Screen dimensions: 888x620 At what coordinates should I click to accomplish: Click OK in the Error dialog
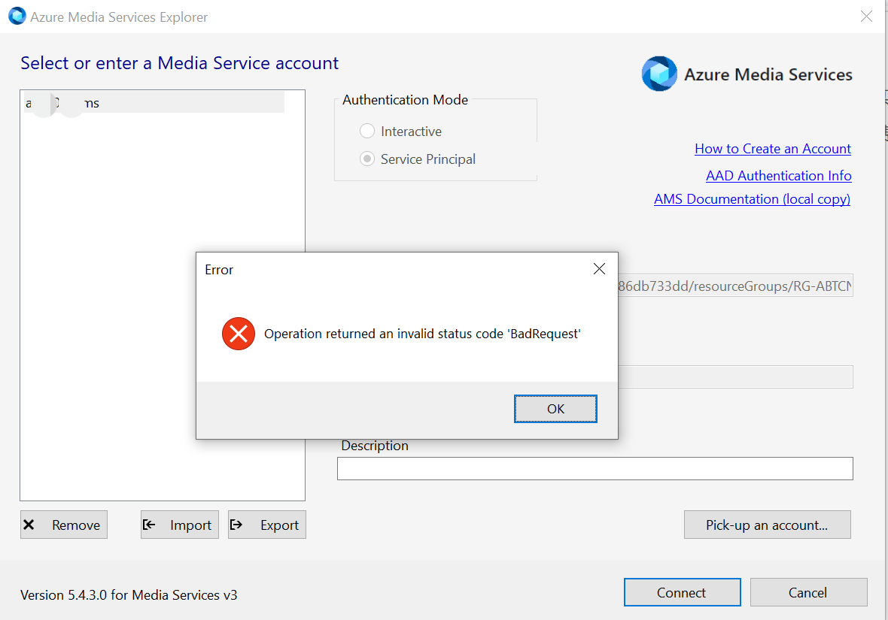555,409
